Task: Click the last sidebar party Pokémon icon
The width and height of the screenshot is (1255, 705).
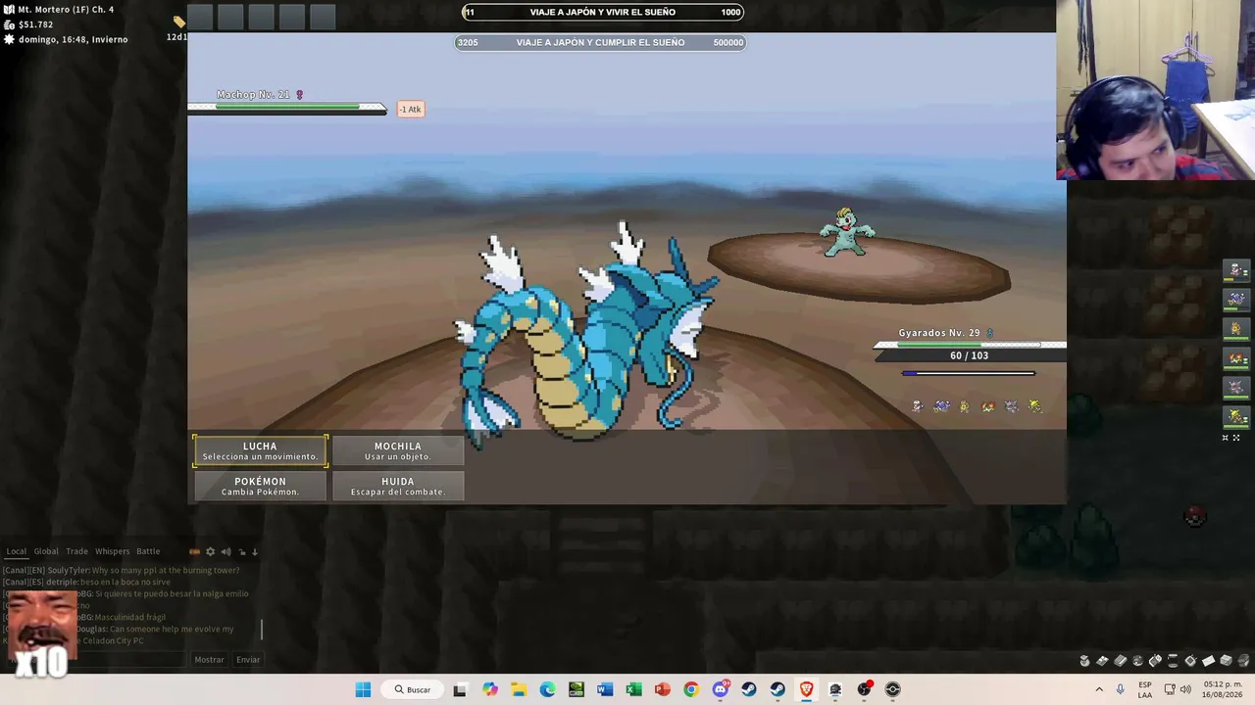Action: tap(1235, 417)
